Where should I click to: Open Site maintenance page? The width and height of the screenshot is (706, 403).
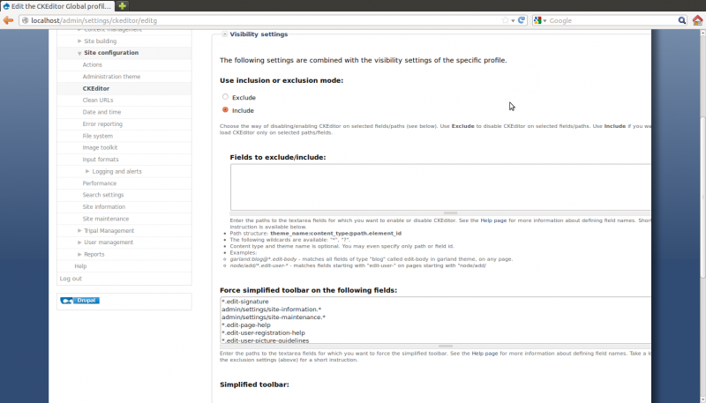(106, 219)
